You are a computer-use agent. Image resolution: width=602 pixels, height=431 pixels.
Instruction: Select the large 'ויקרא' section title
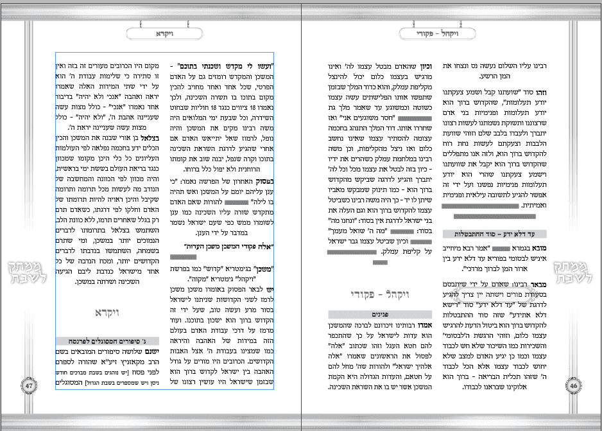click(x=107, y=313)
